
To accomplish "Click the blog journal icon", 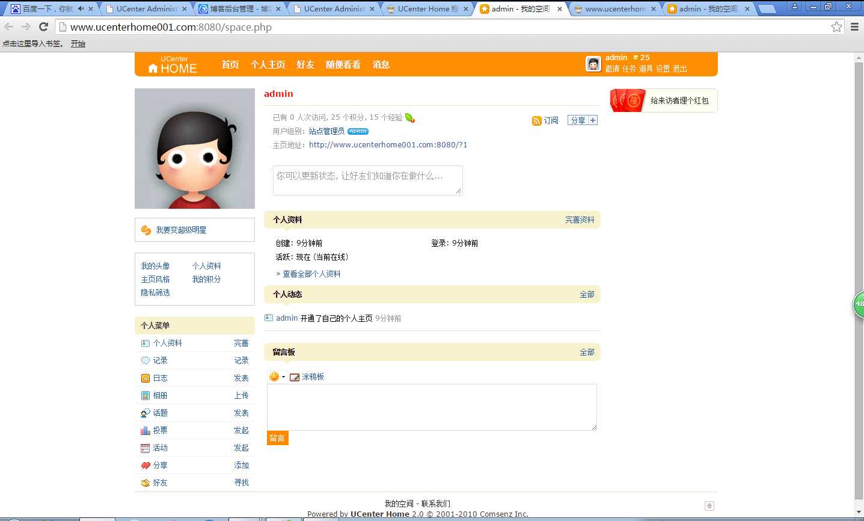I will pos(145,378).
